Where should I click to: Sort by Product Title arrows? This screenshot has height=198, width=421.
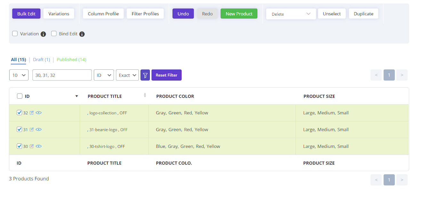[145, 95]
